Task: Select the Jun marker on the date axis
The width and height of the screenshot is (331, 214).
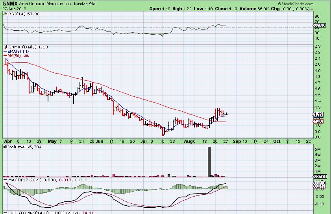Action: click(x=100, y=140)
